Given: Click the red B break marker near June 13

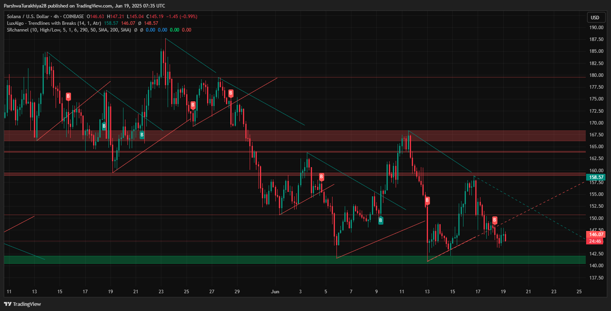Looking at the screenshot, I should tap(427, 201).
